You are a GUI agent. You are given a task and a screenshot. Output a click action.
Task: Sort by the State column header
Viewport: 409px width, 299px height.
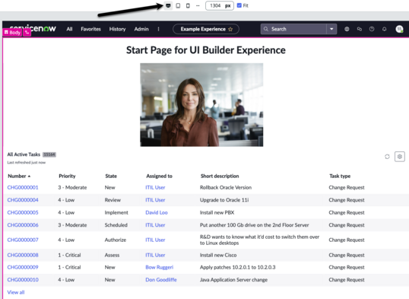pos(111,176)
